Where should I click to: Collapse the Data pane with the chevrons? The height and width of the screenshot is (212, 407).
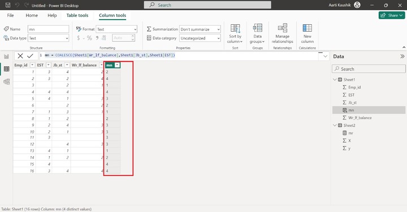coord(402,56)
